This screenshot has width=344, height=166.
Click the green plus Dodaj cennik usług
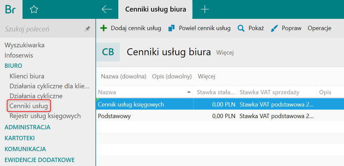point(103,28)
